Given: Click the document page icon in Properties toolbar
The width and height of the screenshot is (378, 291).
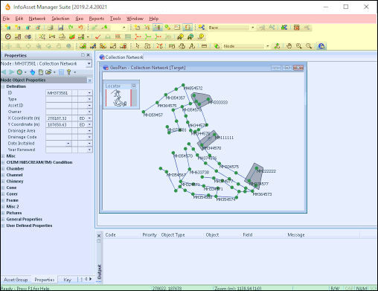Looking at the screenshot, I should (41, 72).
